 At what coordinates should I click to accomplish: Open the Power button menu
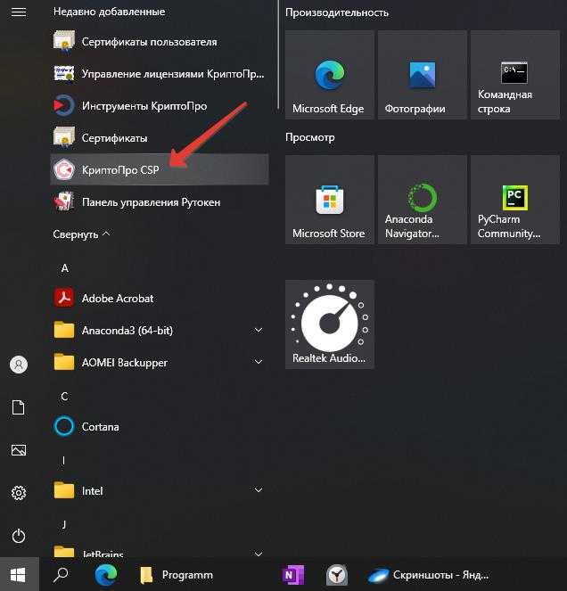tap(19, 536)
